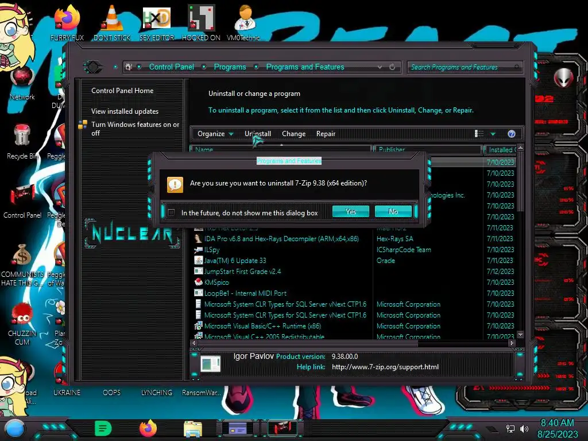Open the help question mark icon

pyautogui.click(x=512, y=134)
